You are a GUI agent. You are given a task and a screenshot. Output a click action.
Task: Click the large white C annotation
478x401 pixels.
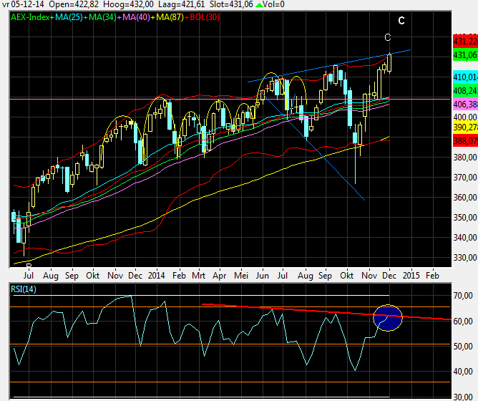pos(401,21)
